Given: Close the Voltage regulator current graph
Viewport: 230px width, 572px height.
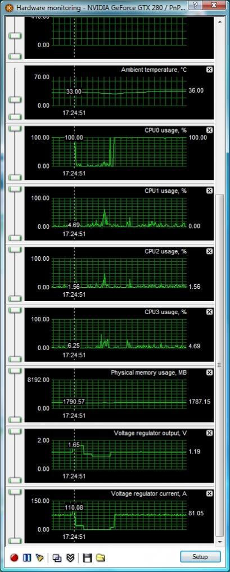Looking at the screenshot, I should coord(209,493).
